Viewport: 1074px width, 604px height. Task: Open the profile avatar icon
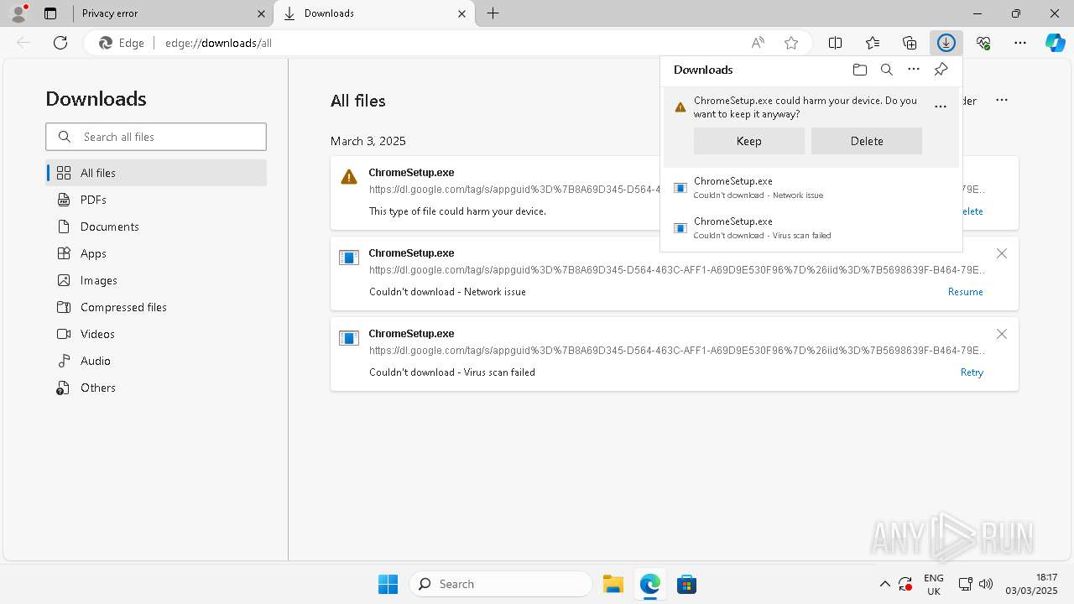pos(18,13)
